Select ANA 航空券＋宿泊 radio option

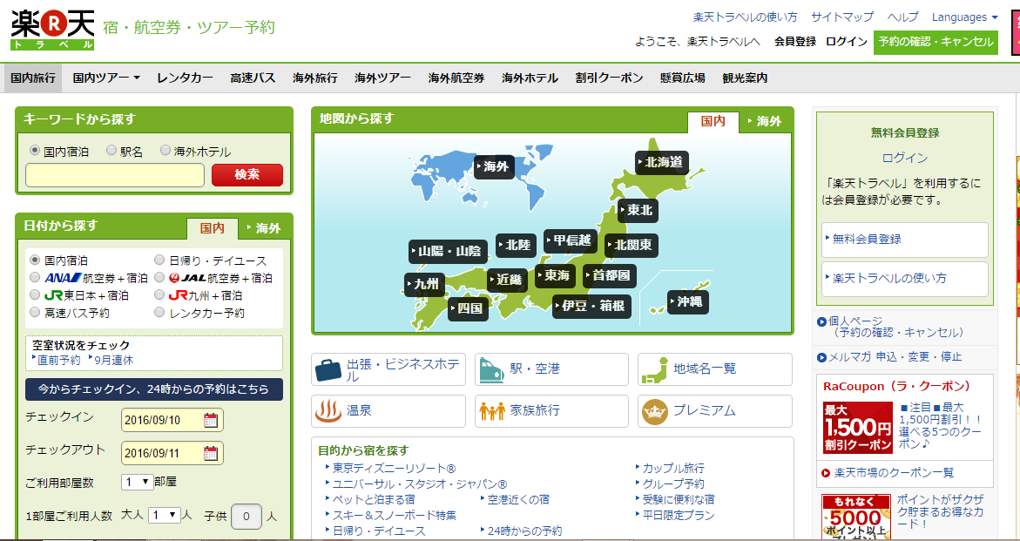(x=35, y=278)
